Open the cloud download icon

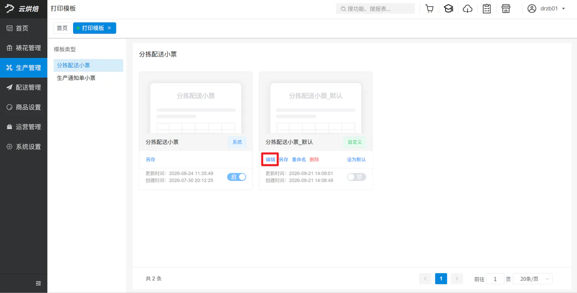pos(467,9)
